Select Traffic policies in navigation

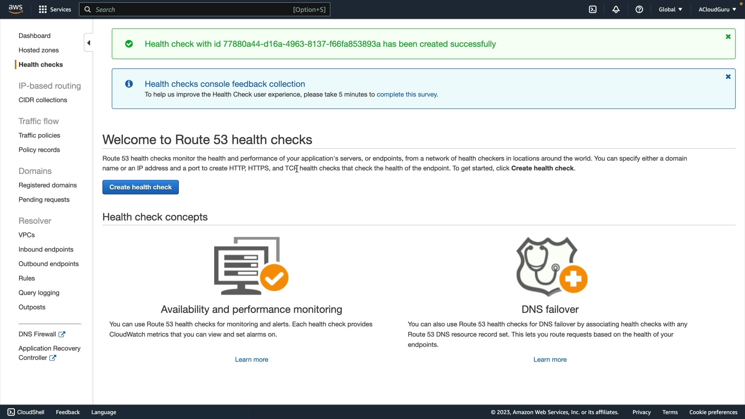[x=39, y=135]
